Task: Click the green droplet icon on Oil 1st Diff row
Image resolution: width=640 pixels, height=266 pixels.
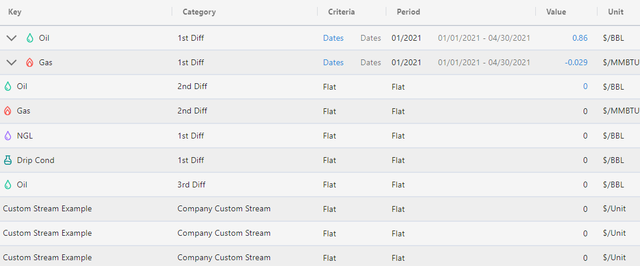Action: (30, 38)
